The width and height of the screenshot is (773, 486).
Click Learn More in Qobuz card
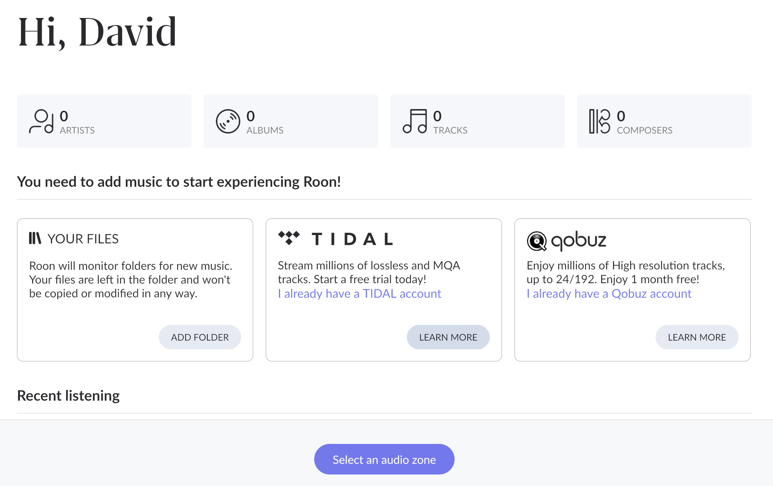(x=697, y=337)
